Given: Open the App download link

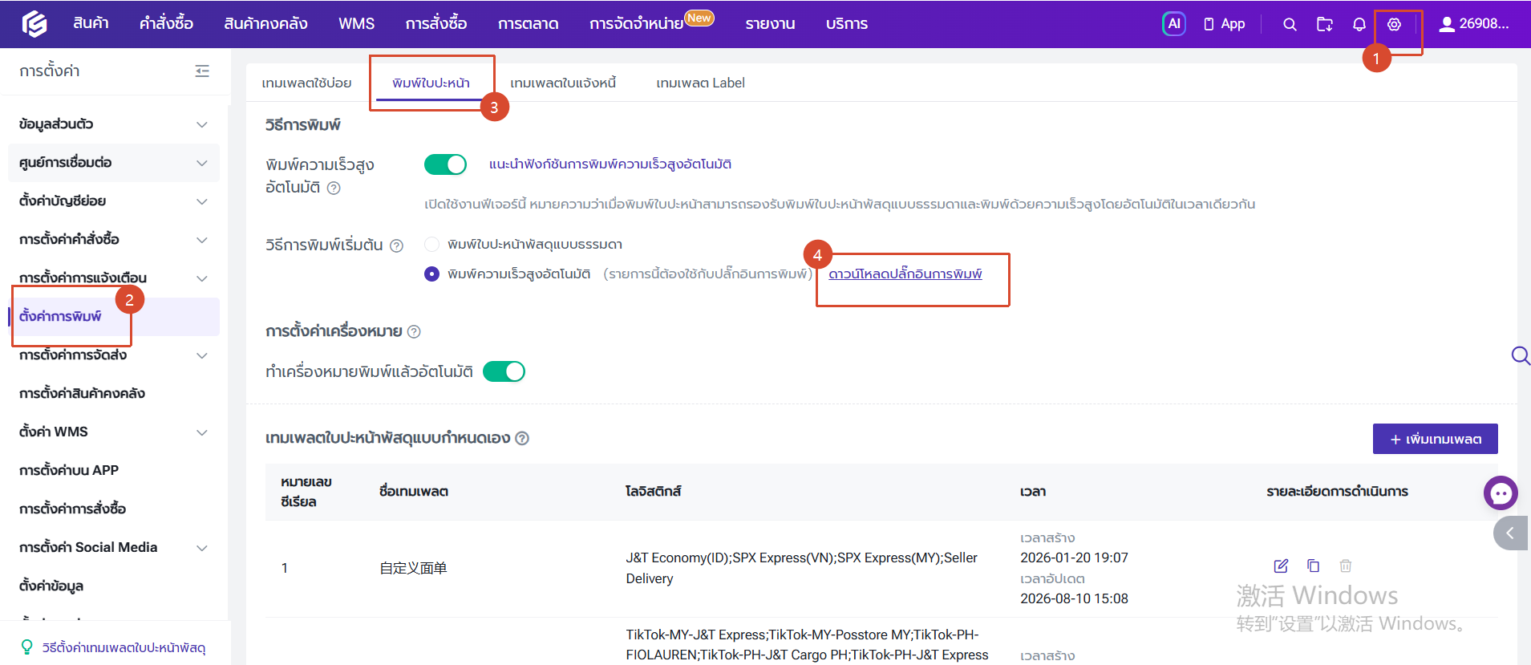Looking at the screenshot, I should point(1224,24).
